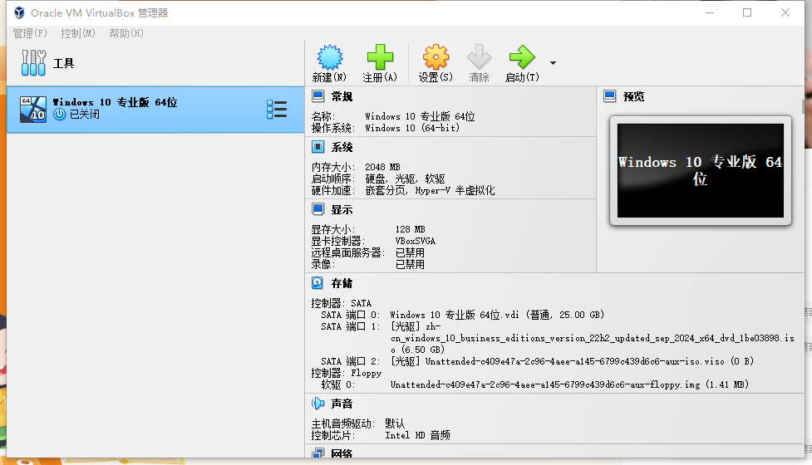Open the 管理(F) menu
Image resolution: width=812 pixels, height=465 pixels.
(x=30, y=33)
